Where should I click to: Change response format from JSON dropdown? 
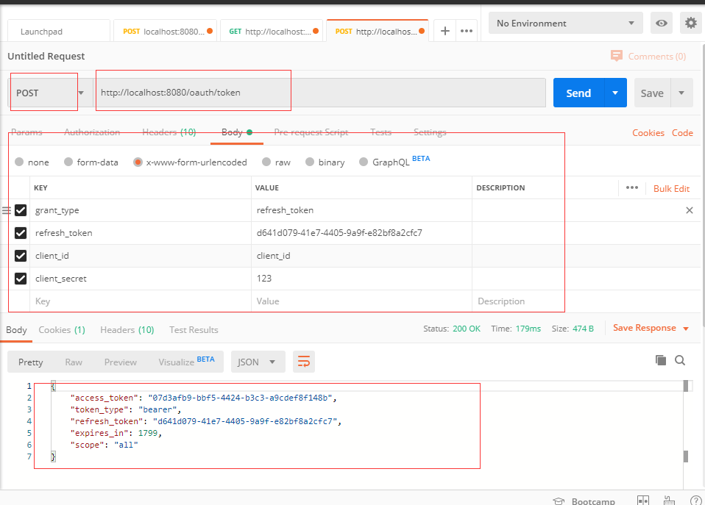[x=257, y=361]
